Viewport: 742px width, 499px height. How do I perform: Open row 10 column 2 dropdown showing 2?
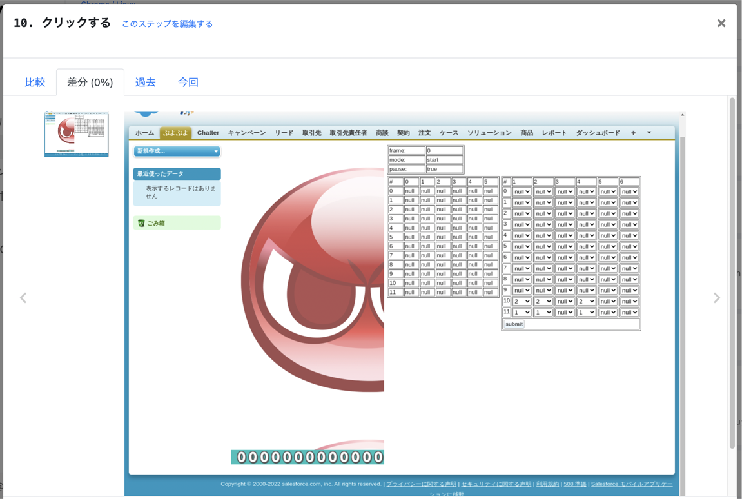(x=543, y=302)
